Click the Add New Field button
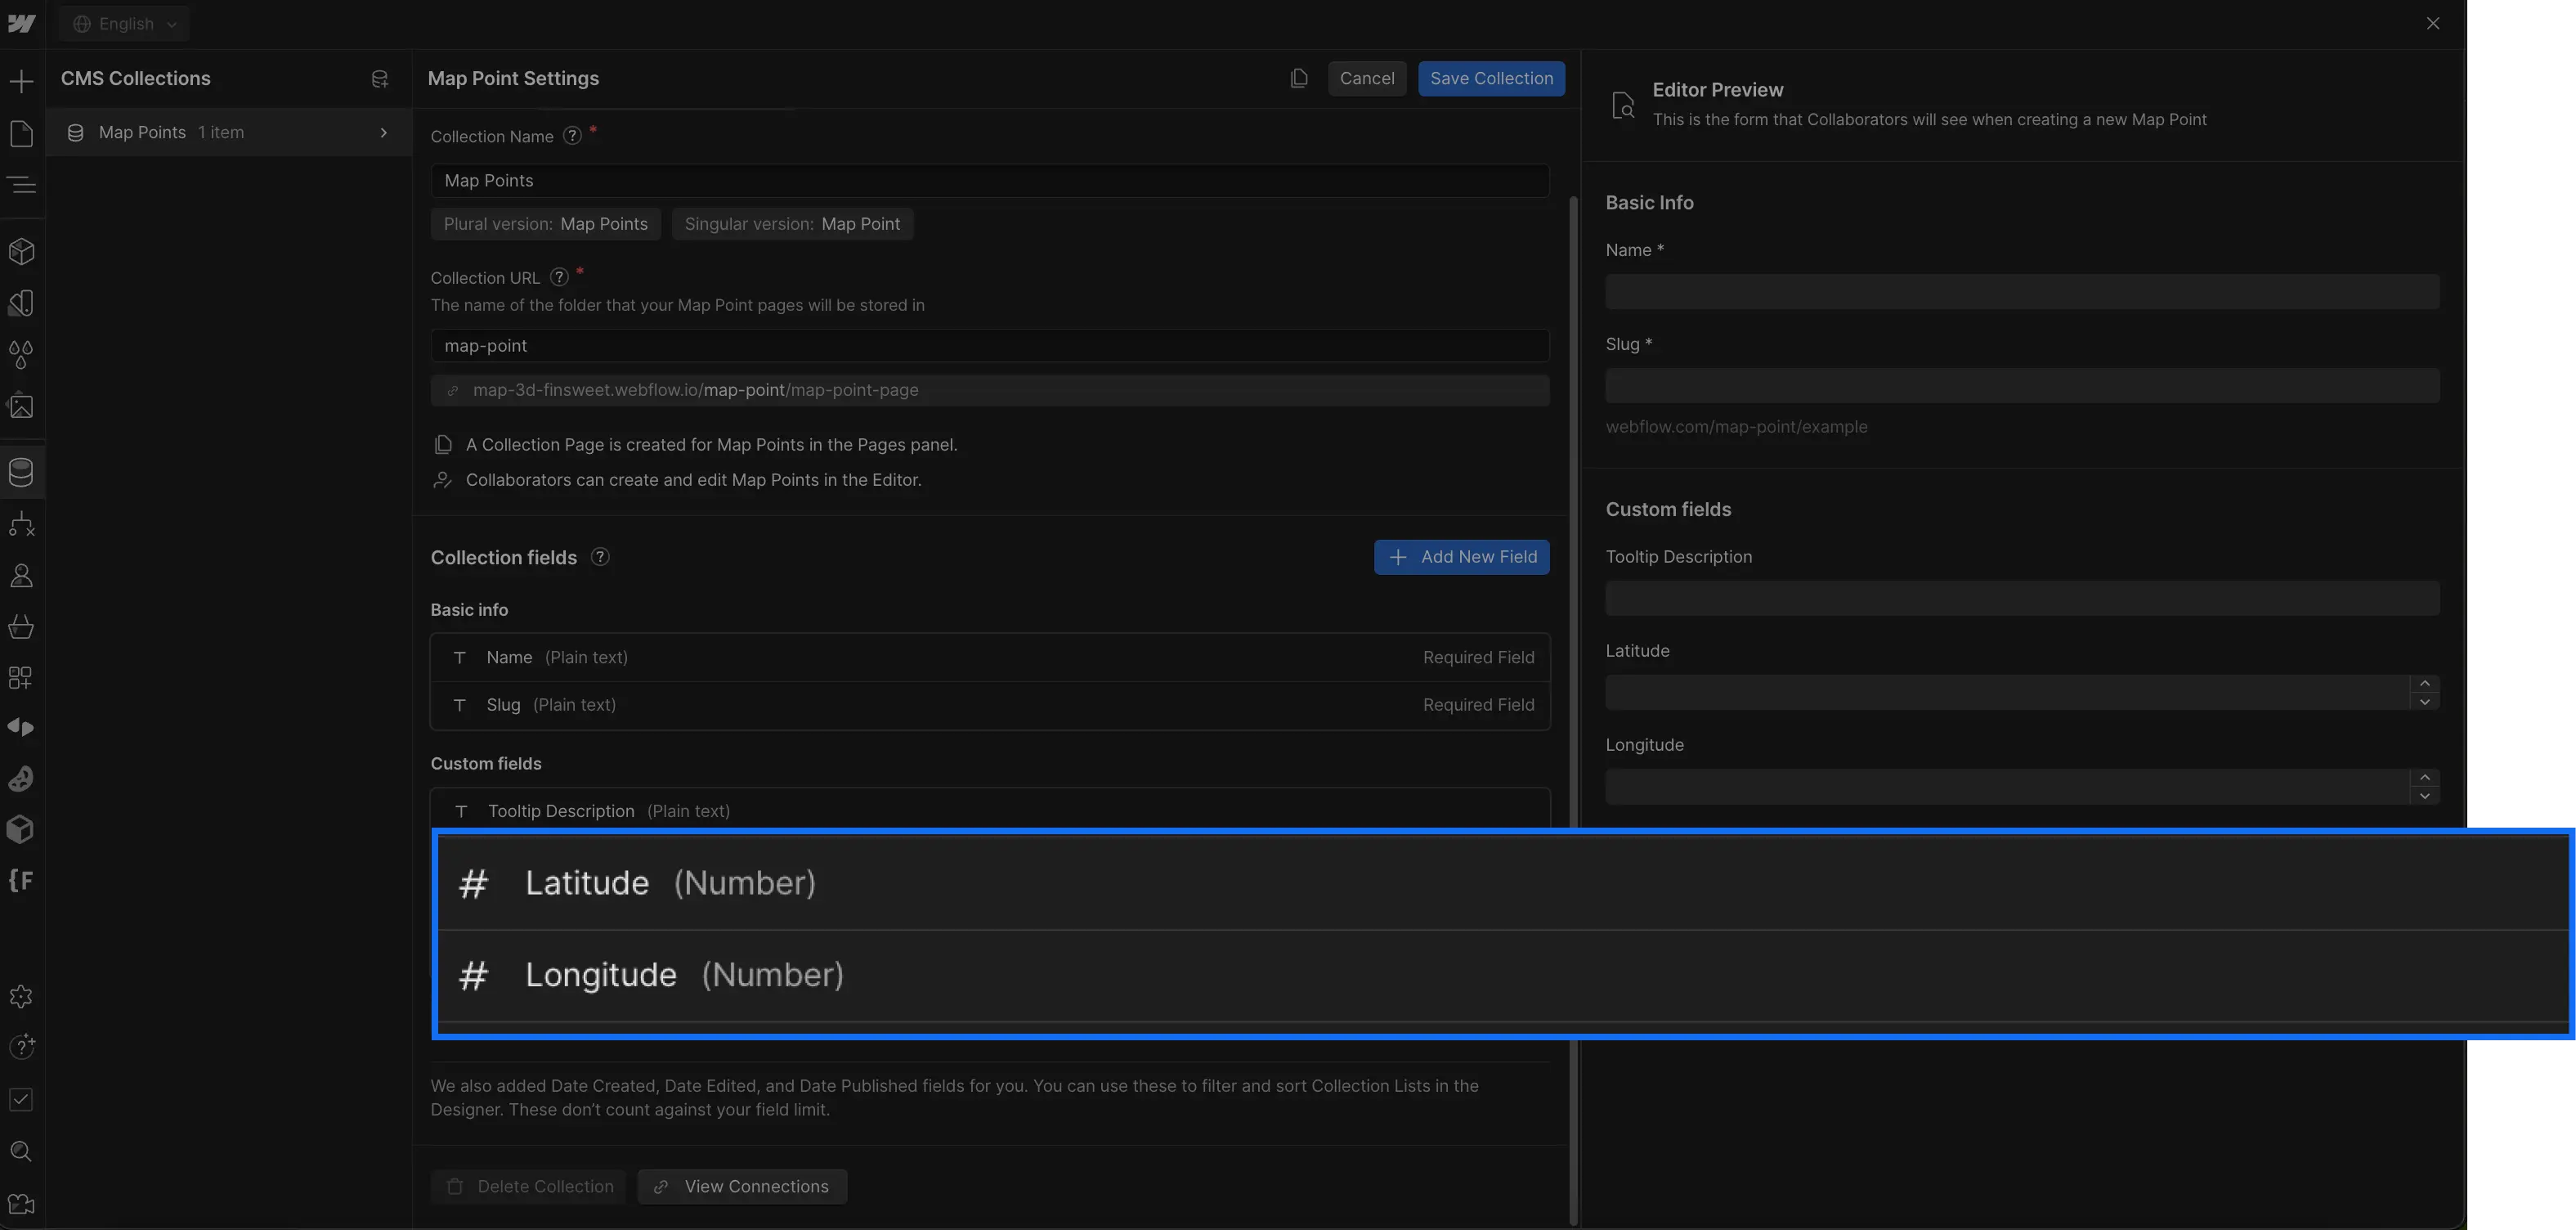This screenshot has height=1230, width=2576. (x=1463, y=558)
